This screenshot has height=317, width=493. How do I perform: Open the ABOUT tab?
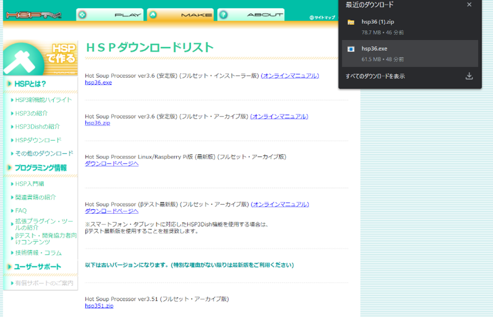point(251,15)
